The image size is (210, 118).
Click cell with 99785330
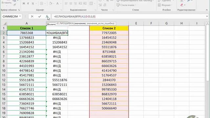pos(109,89)
